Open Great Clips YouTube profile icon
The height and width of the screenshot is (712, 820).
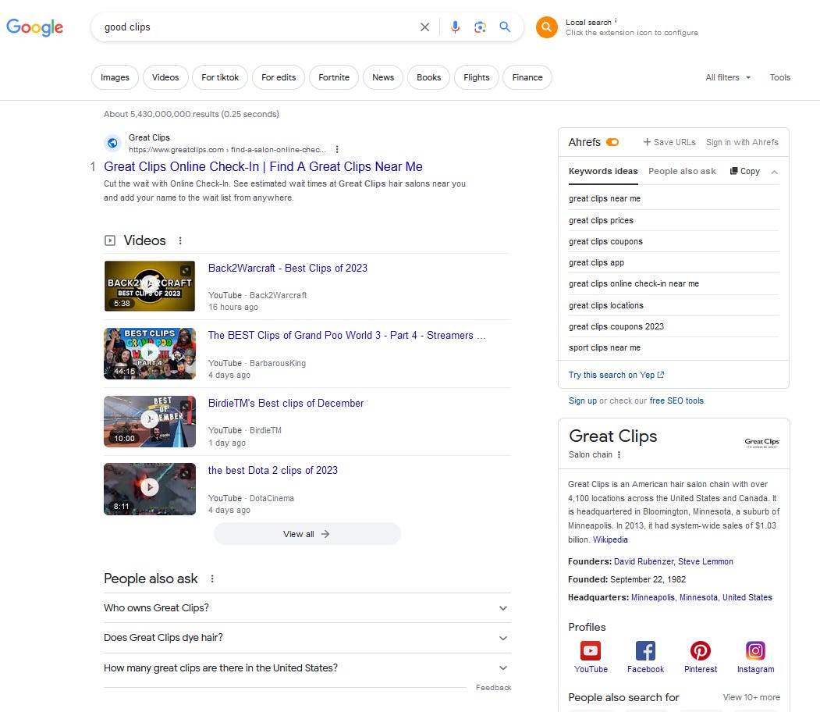tap(591, 651)
